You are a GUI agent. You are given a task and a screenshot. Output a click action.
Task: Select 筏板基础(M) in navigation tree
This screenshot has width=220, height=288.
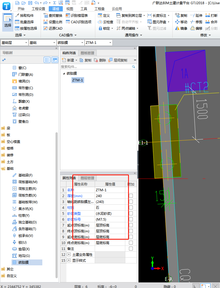pos(25,182)
